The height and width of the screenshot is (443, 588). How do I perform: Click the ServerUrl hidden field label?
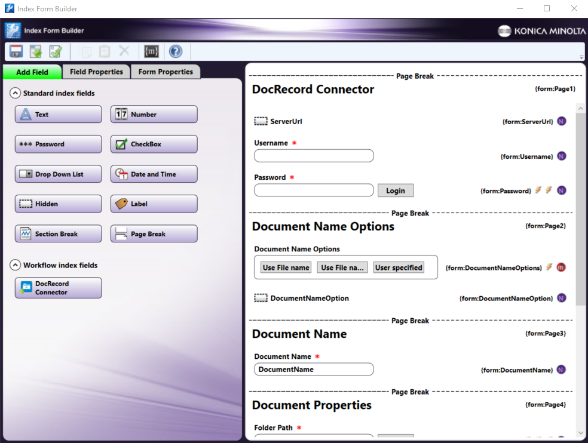pyautogui.click(x=286, y=121)
